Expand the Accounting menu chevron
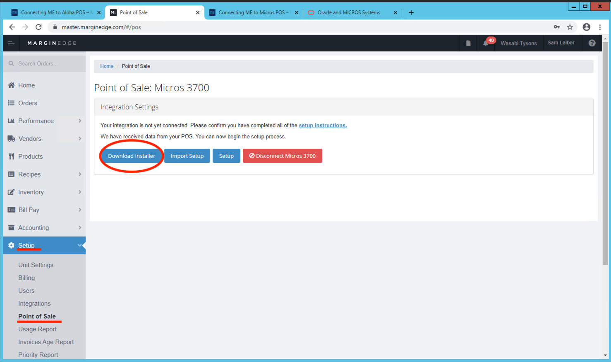Viewport: 611px width, 362px height. pyautogui.click(x=80, y=228)
